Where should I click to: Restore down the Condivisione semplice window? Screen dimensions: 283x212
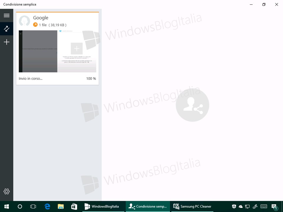[x=264, y=4]
